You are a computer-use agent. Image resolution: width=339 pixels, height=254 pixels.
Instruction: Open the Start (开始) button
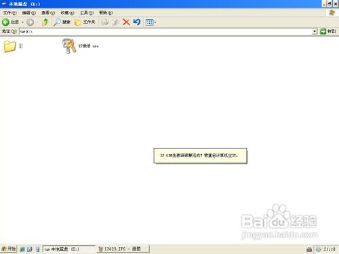point(9,249)
